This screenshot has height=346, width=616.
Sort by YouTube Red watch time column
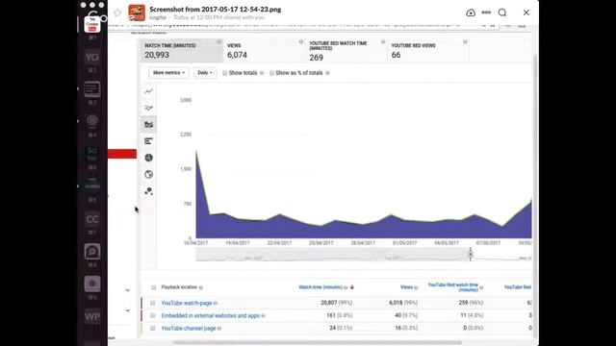pos(453,287)
